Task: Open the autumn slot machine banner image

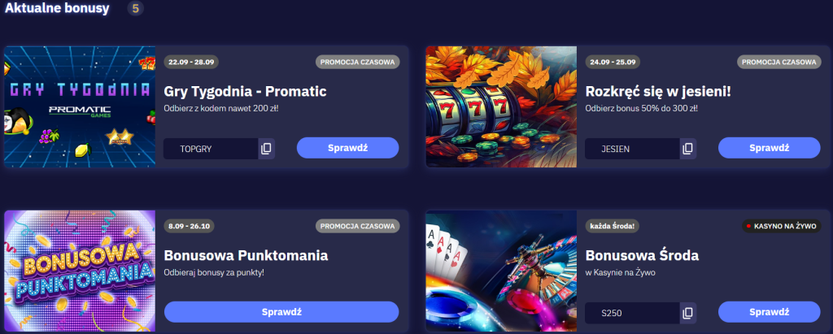Action: coord(501,106)
